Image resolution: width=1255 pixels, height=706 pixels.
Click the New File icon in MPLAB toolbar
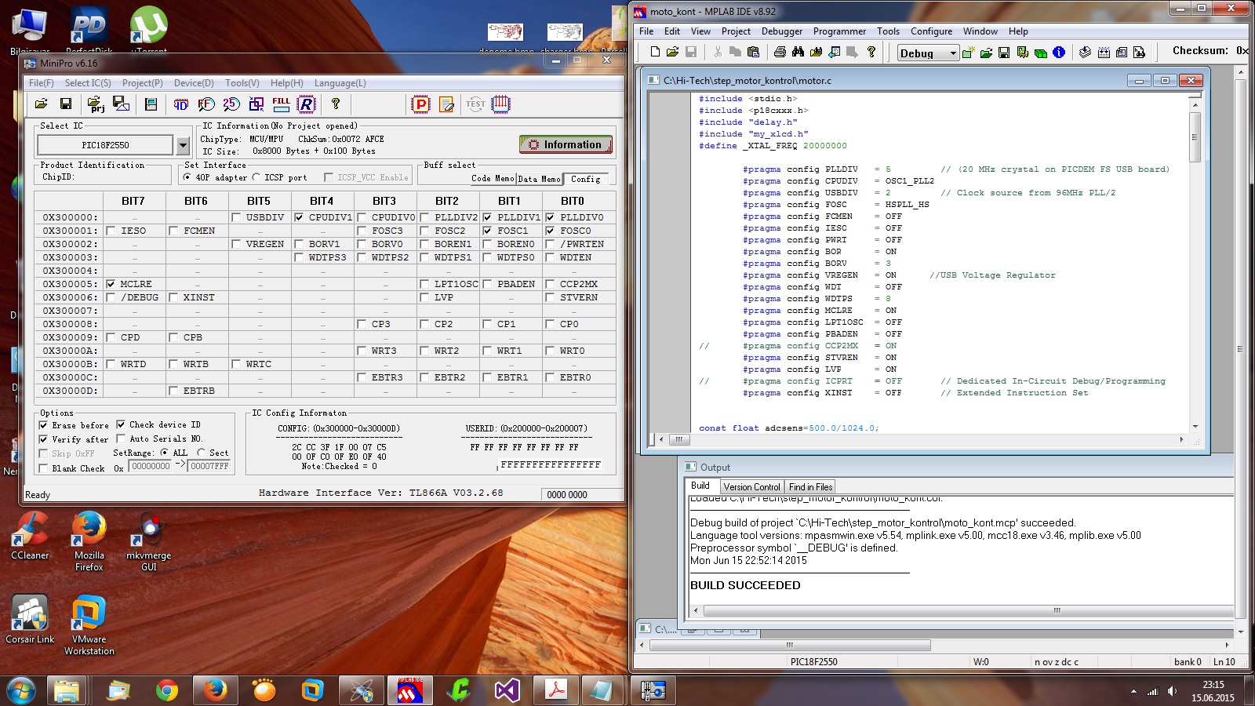(x=655, y=52)
